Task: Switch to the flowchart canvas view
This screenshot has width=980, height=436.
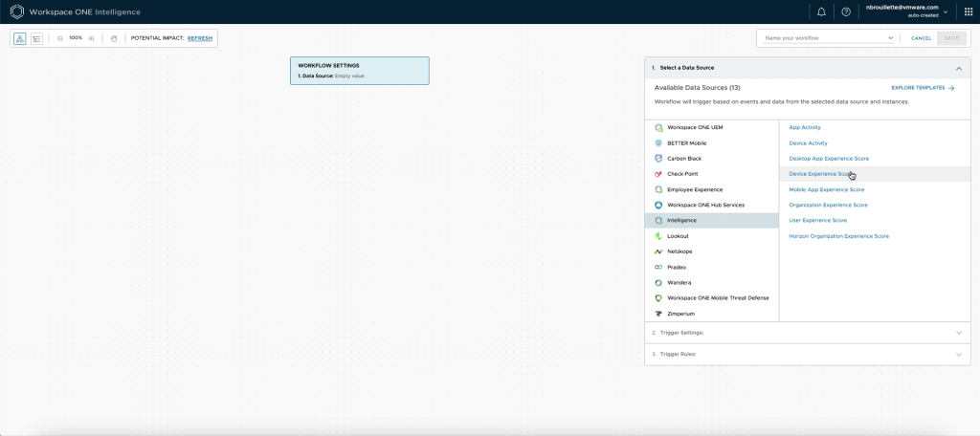Action: [20, 38]
